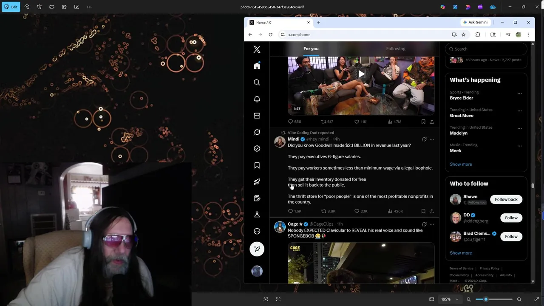544x306 pixels.
Task: Repost Mindi's post with 8.8K reposts
Action: (x=328, y=211)
